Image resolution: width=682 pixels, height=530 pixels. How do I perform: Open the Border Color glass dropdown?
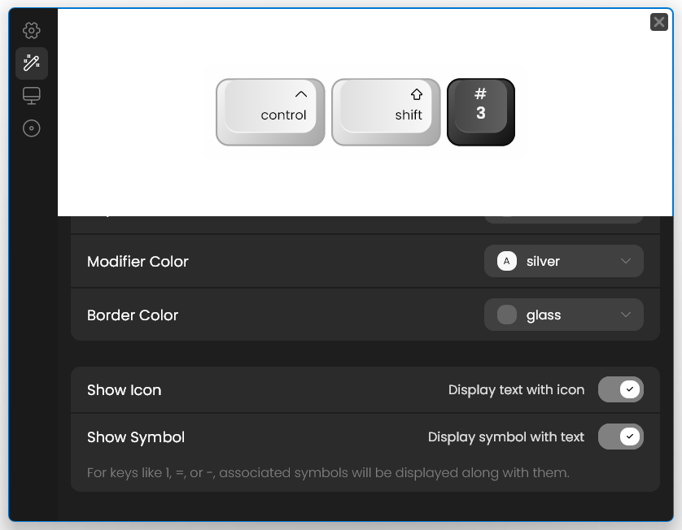564,315
